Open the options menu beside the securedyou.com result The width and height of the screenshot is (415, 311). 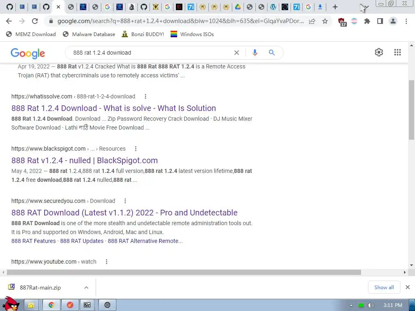coord(125,201)
